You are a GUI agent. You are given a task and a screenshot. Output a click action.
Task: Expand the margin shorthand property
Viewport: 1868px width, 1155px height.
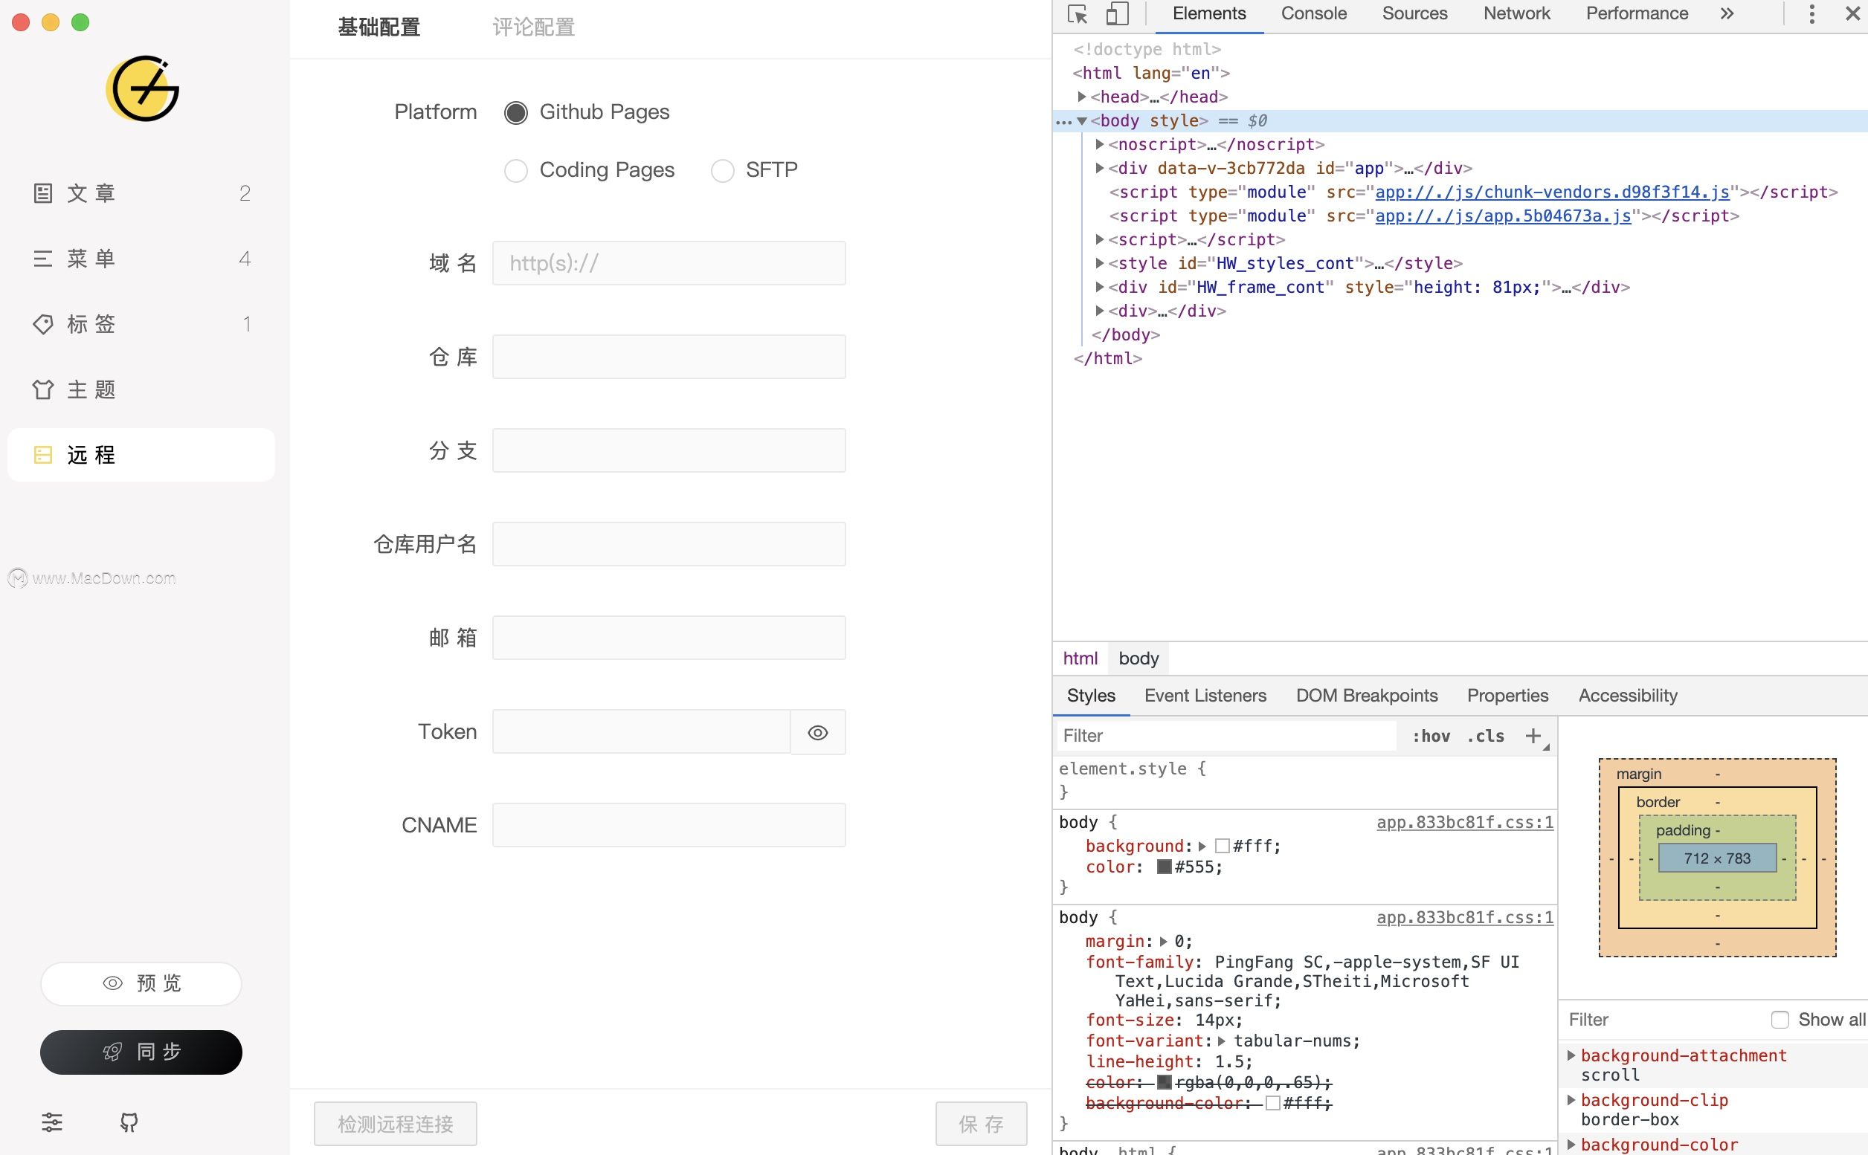click(1163, 942)
